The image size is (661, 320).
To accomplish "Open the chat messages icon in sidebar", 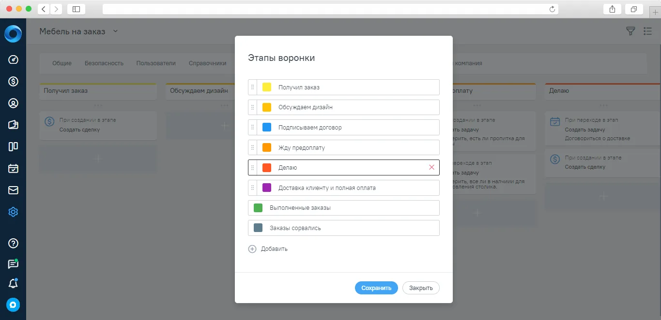I will [x=13, y=264].
